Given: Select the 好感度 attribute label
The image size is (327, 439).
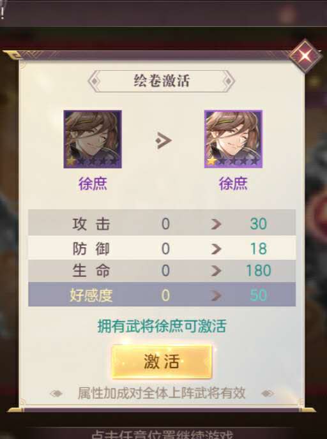Looking at the screenshot, I should [x=91, y=295].
